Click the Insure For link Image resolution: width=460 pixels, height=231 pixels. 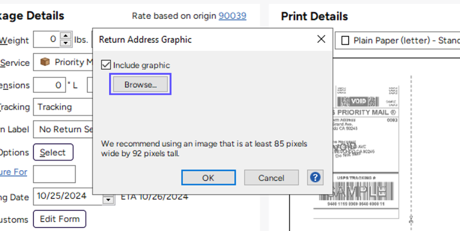pos(14,172)
